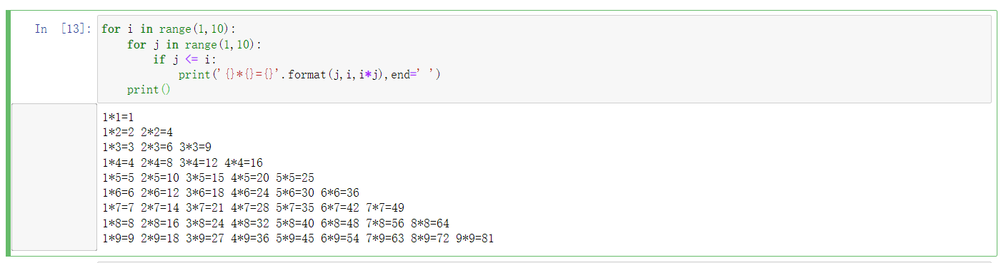Click the '8*8=64' output result
The width and height of the screenshot is (1006, 263).
430,223
